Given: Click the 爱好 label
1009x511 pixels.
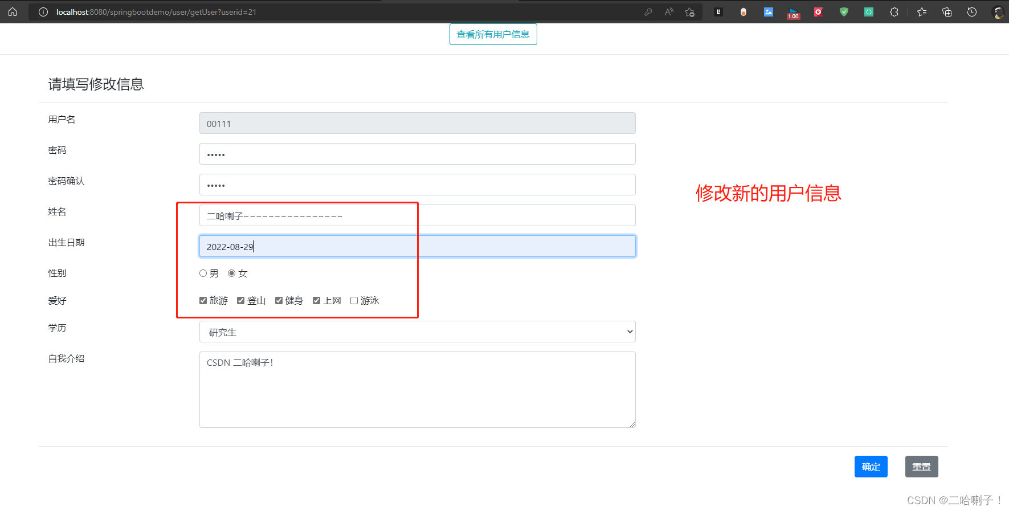Looking at the screenshot, I should pos(57,301).
